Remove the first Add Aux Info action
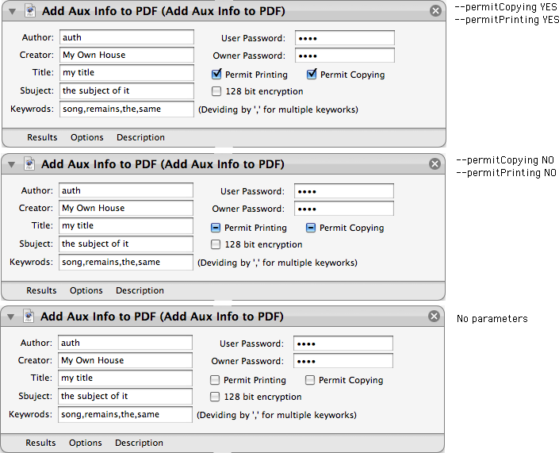This screenshot has width=559, height=453. pyautogui.click(x=435, y=11)
